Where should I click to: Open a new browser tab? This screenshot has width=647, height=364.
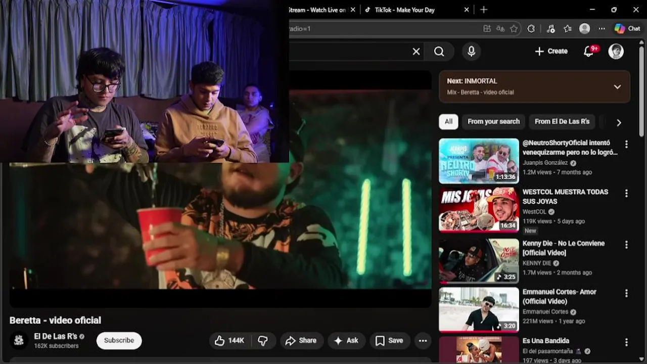[484, 10]
